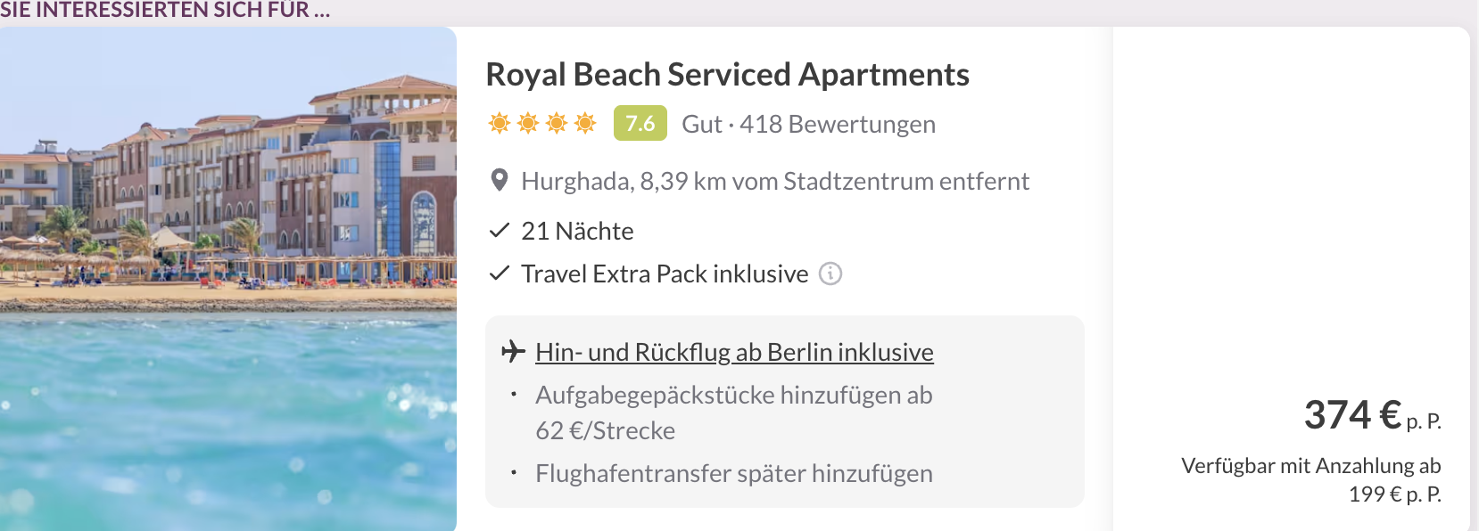Click the first sun rating icon
Image resolution: width=1479 pixels, height=531 pixels.
point(500,123)
